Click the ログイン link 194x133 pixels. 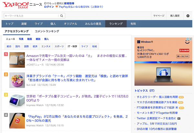(49, 7)
